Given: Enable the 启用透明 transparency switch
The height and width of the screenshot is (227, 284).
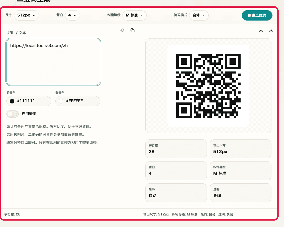Looking at the screenshot, I should click(12, 114).
